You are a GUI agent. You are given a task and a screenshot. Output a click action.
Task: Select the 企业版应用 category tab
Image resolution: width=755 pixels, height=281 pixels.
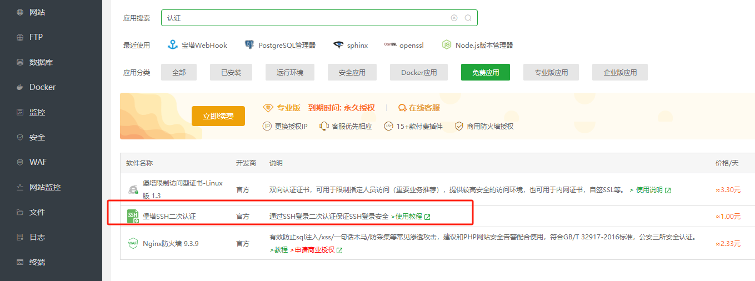click(x=620, y=72)
